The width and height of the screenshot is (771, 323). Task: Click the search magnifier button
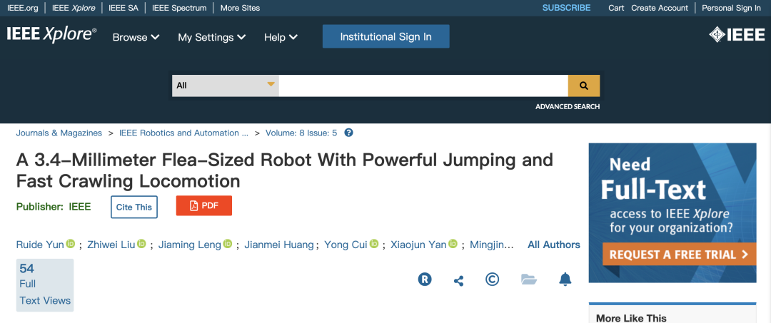[x=583, y=86]
